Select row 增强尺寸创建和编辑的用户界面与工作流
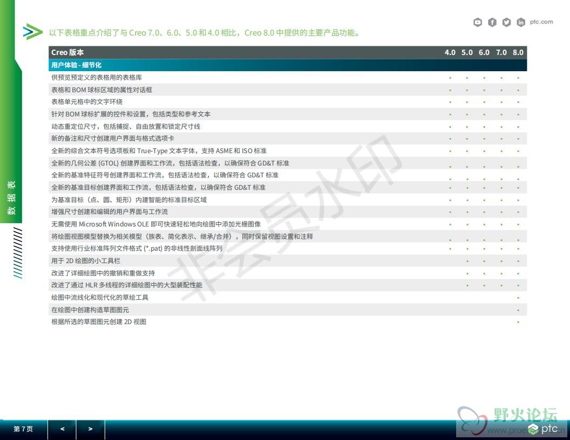The height and width of the screenshot is (440, 570). [x=288, y=212]
